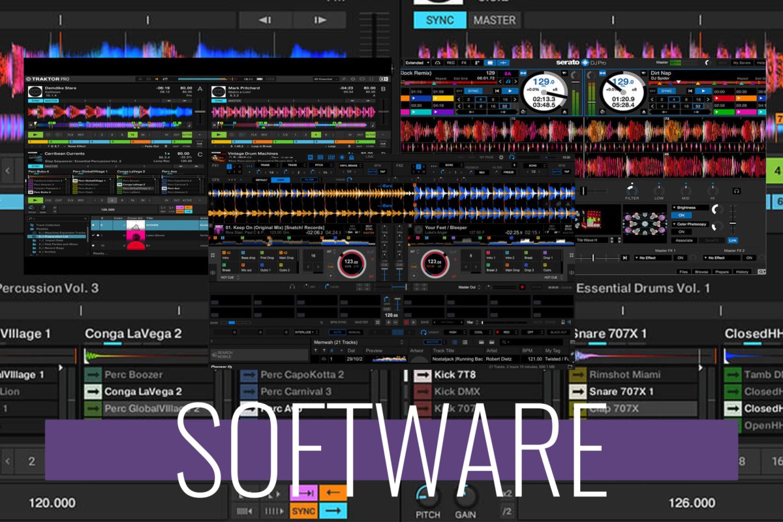Click the Serato REC button
This screenshot has height=522, width=783.
click(450, 63)
